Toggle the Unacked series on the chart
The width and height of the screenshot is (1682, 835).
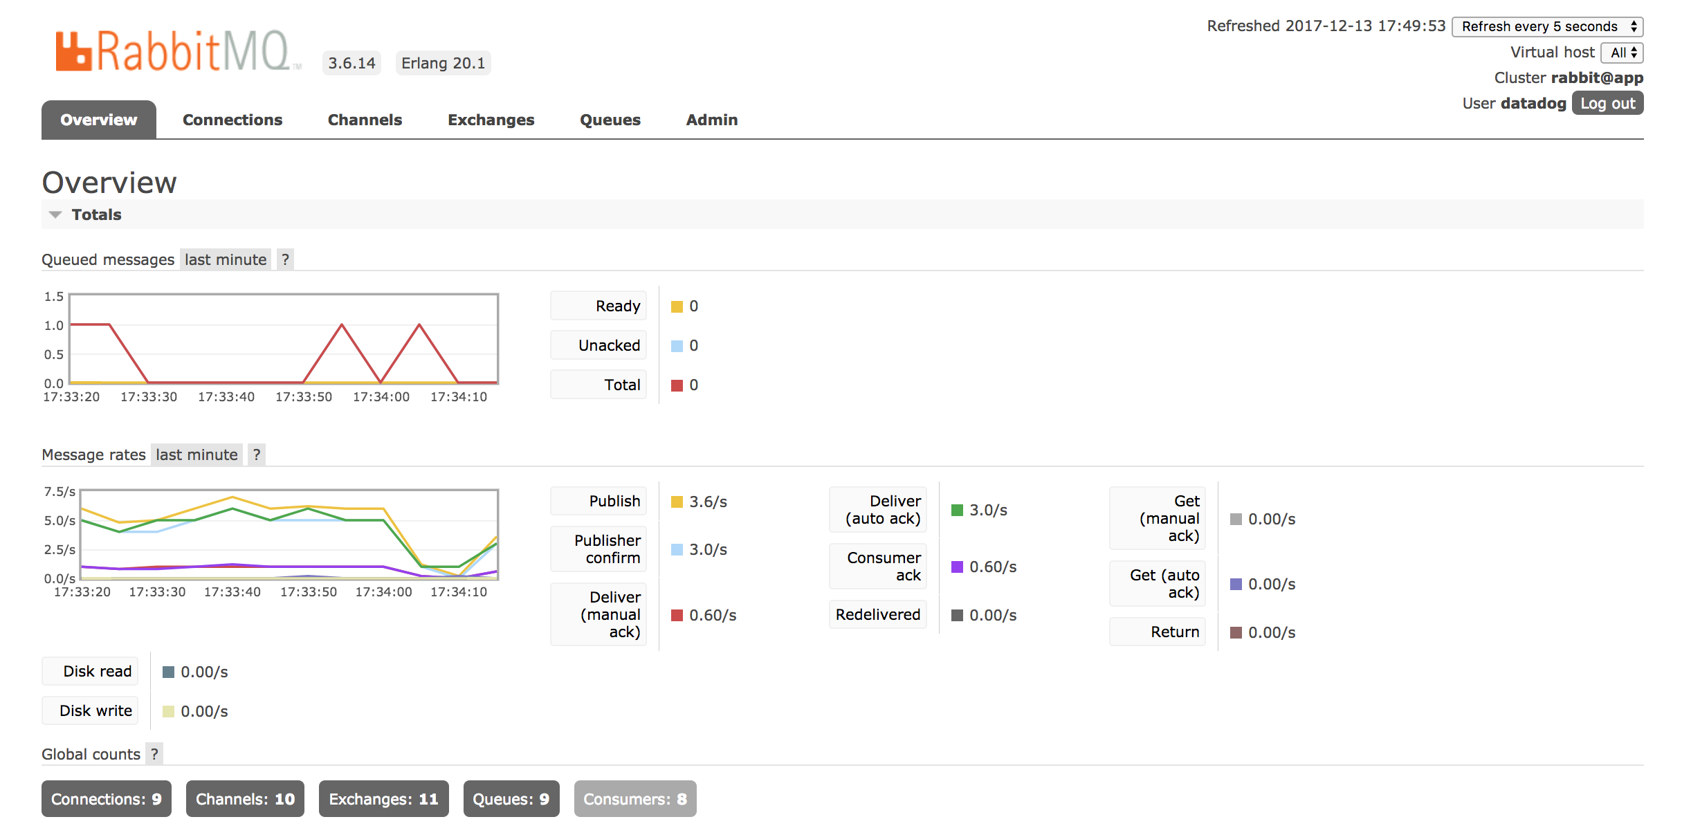(x=598, y=345)
